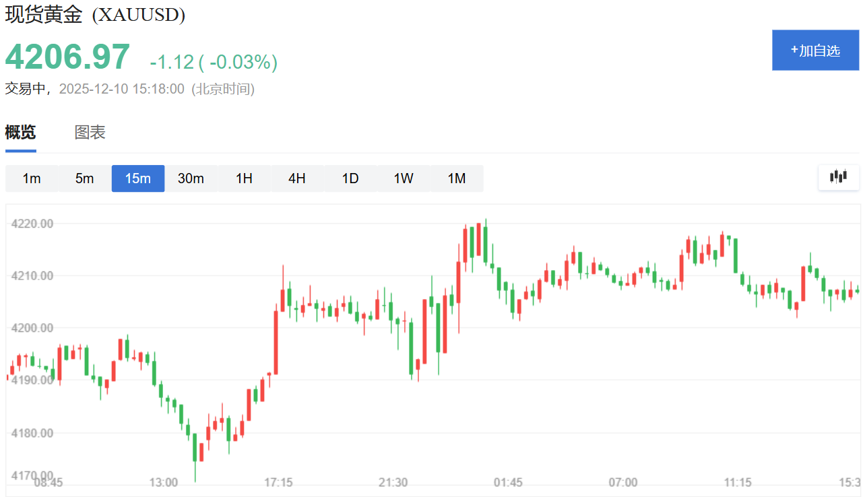Add XAUUSD to watchlist with 加自选
This screenshot has width=863, height=497.
click(816, 51)
